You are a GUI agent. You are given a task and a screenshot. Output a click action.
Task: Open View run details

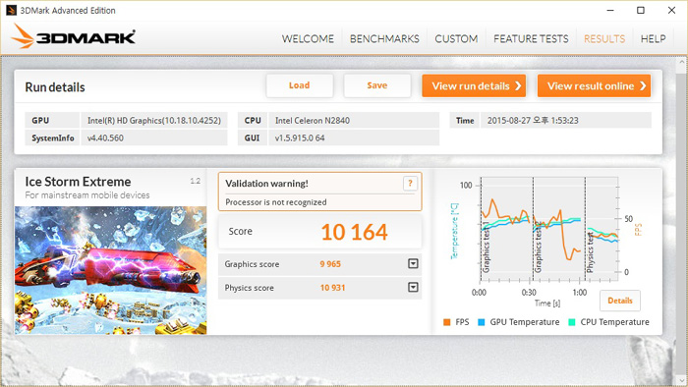(x=474, y=85)
